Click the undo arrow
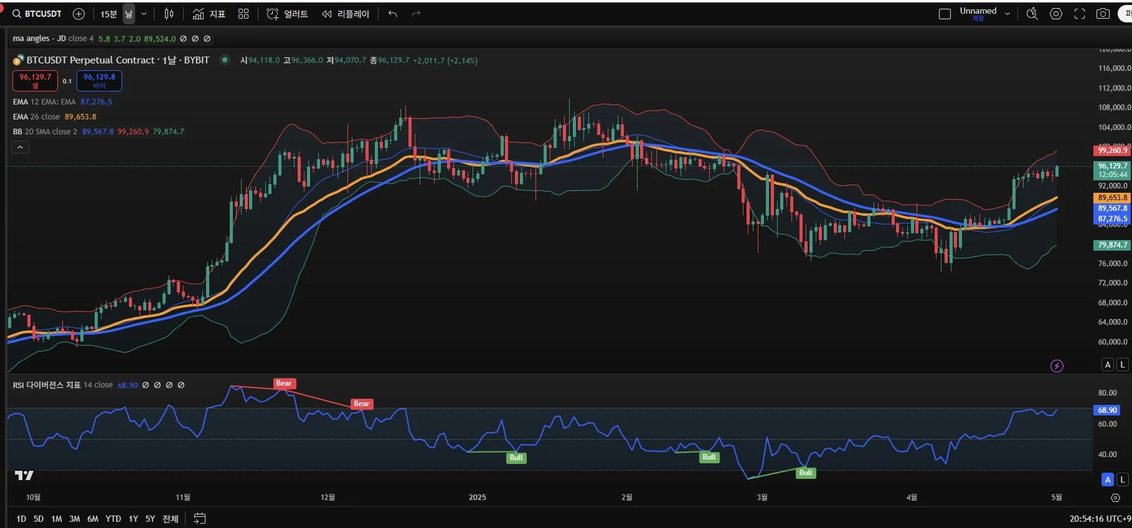This screenshot has height=528, width=1132. (392, 14)
